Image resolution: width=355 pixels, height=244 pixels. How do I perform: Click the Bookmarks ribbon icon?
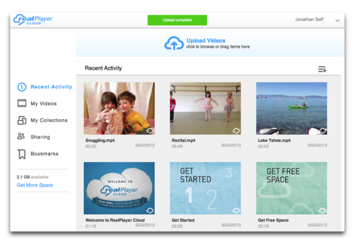[x=22, y=154]
